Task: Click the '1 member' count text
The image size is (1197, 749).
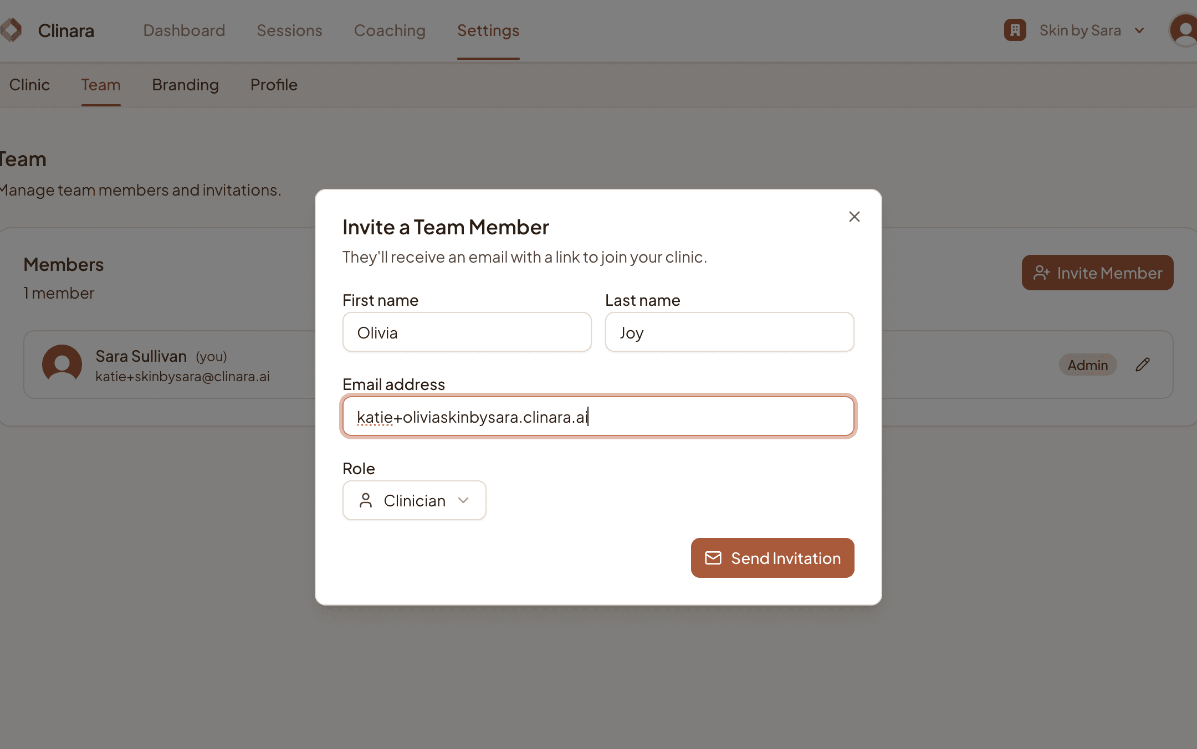Action: click(59, 293)
